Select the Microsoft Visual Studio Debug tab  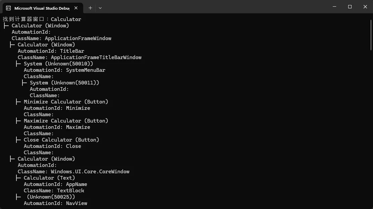42,8
